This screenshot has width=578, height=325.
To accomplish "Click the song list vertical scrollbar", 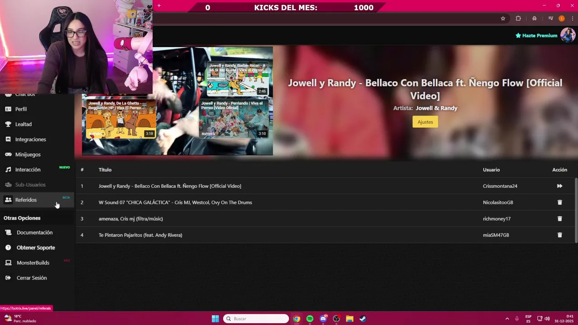I will (x=576, y=210).
